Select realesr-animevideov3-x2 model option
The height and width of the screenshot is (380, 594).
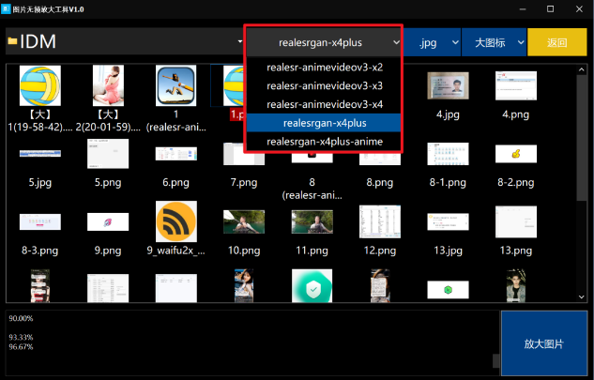pyautogui.click(x=325, y=68)
